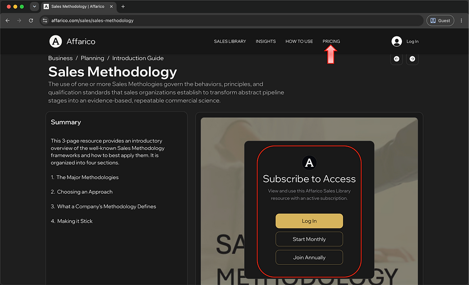Click the Affarico favicon in the tab
469x285 pixels.
46,7
